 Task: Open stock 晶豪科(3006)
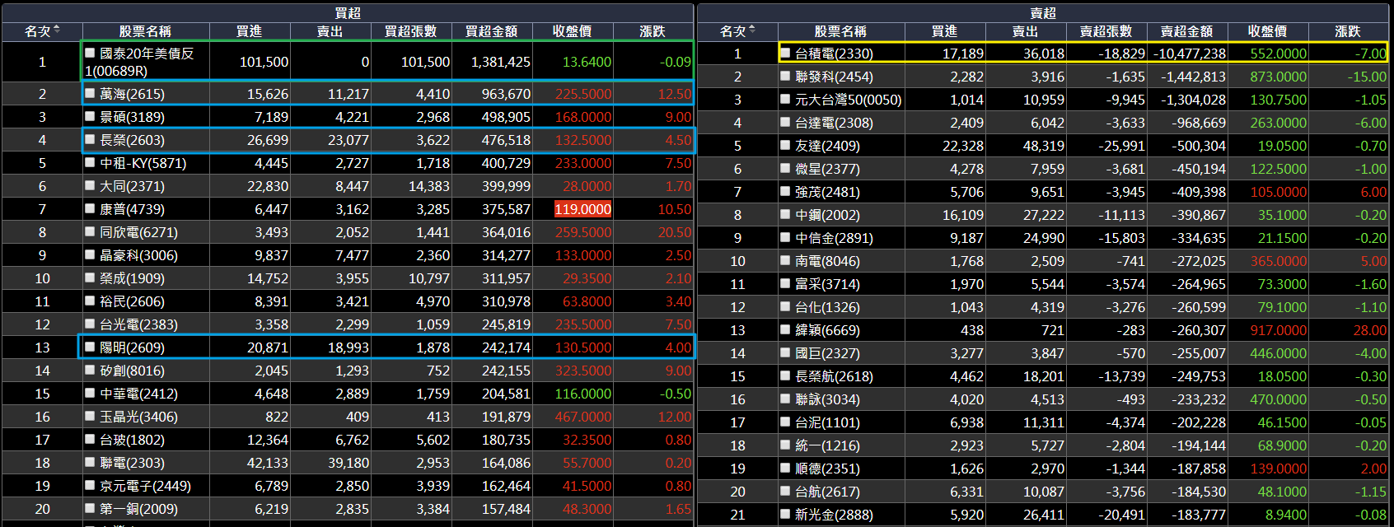[x=138, y=255]
